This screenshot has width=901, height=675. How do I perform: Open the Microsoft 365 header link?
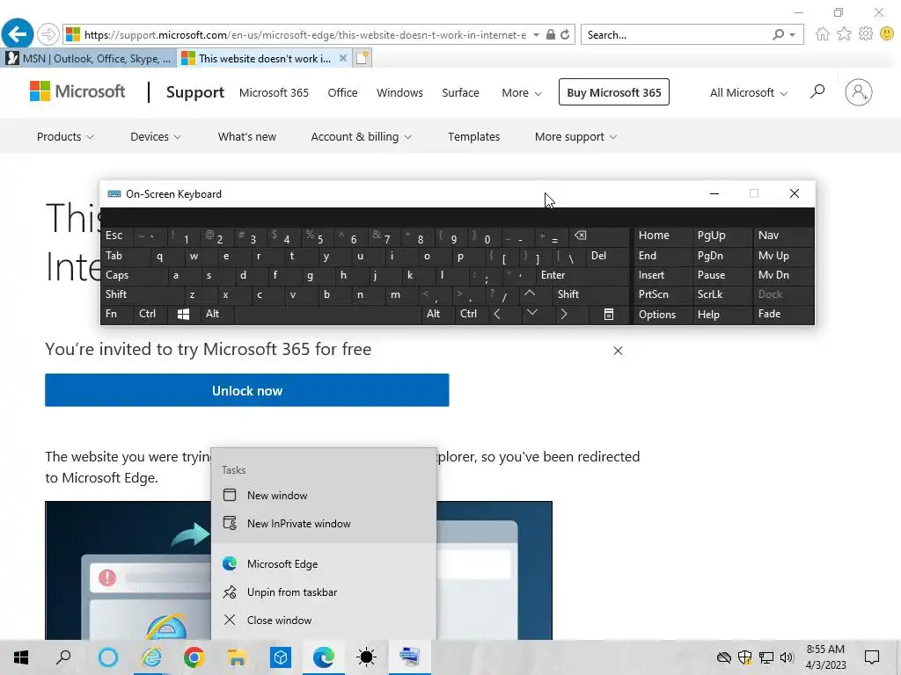tap(274, 92)
